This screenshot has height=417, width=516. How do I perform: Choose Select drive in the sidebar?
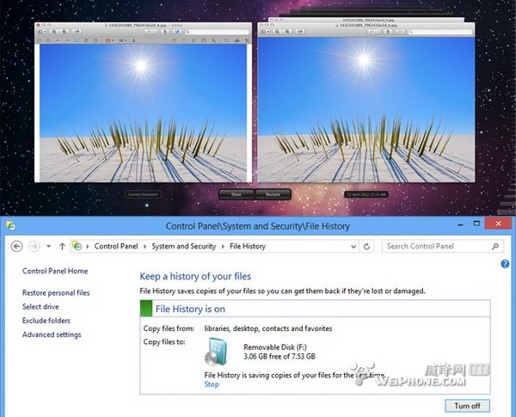40,306
